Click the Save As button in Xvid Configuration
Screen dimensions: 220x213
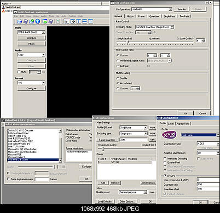[x=181, y=9]
